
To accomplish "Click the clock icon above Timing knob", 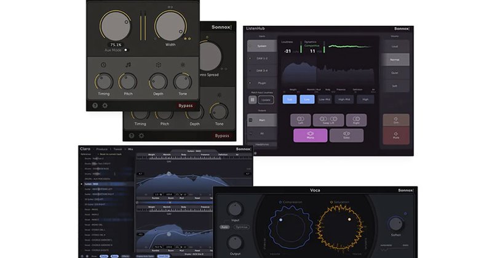I will click(x=103, y=65).
